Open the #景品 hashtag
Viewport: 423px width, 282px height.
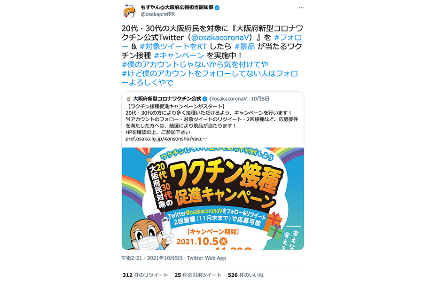pyautogui.click(x=244, y=47)
